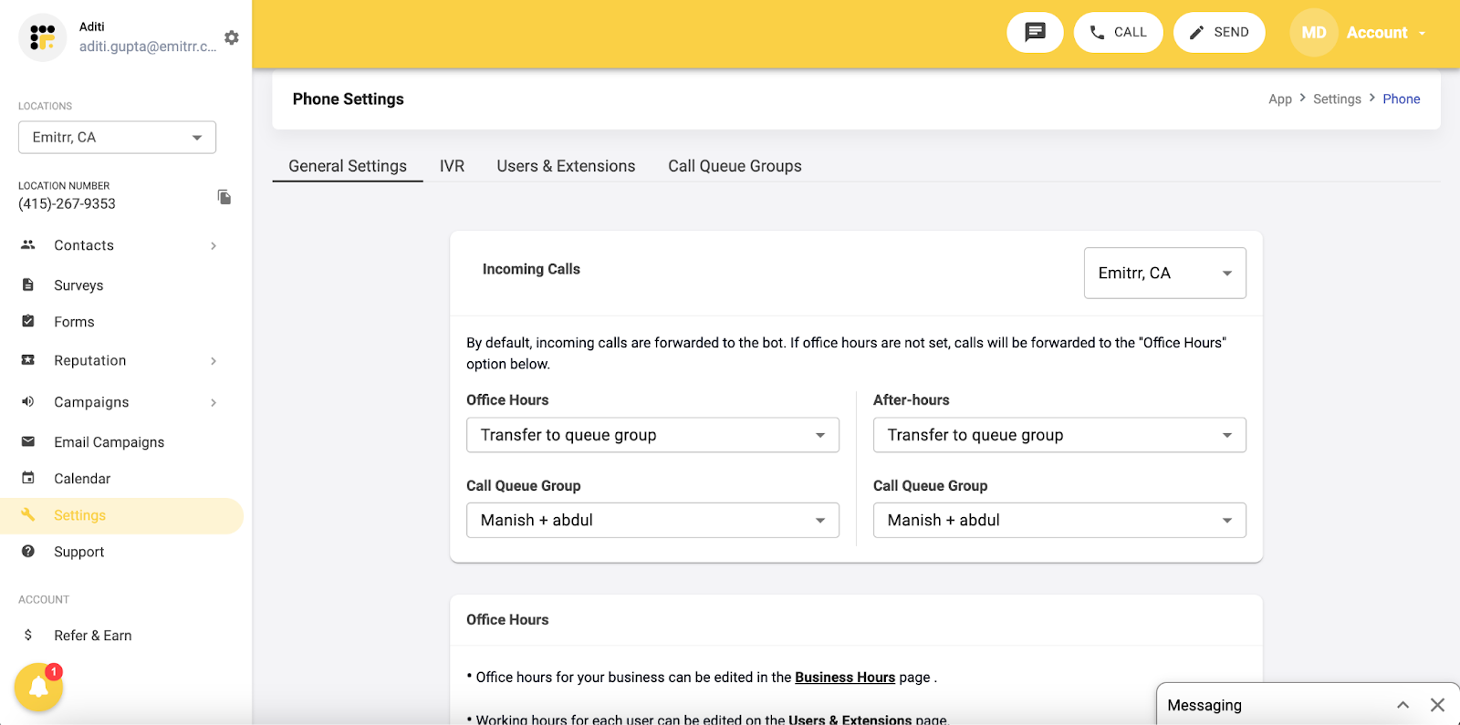Image resolution: width=1460 pixels, height=725 pixels.
Task: Open the Office Hours transfer dropdown
Action: point(652,435)
